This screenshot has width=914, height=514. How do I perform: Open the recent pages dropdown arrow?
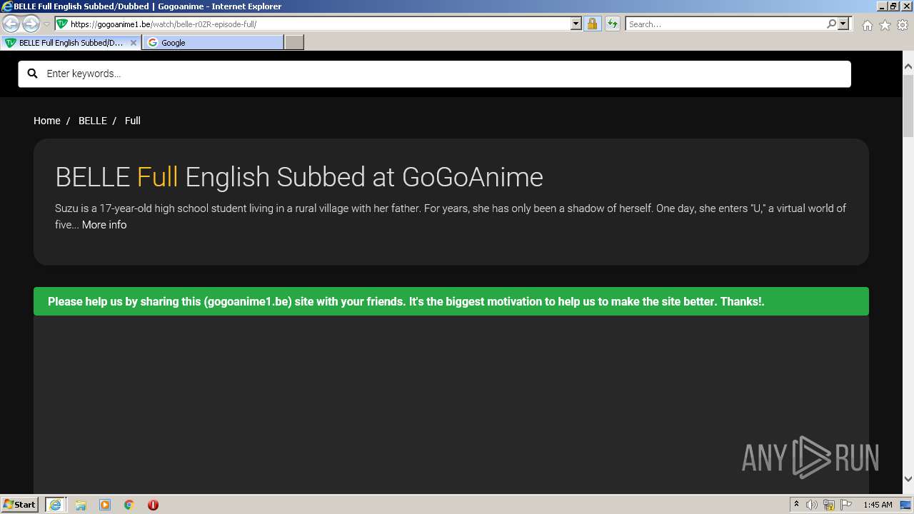pos(46,24)
